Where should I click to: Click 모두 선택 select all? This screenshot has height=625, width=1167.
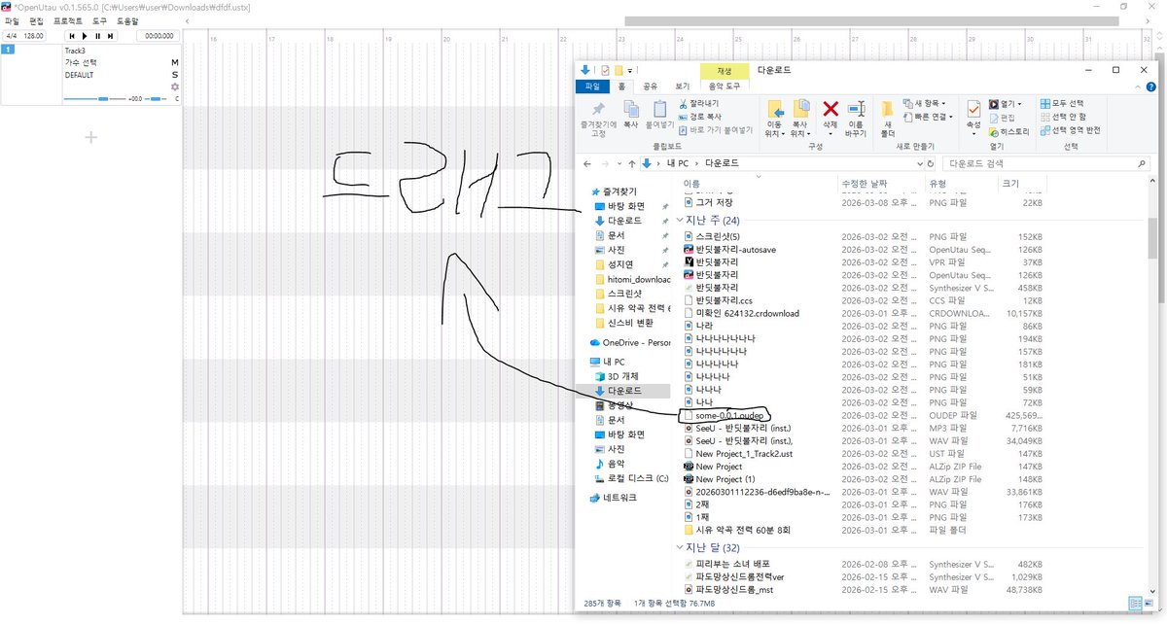(1061, 103)
